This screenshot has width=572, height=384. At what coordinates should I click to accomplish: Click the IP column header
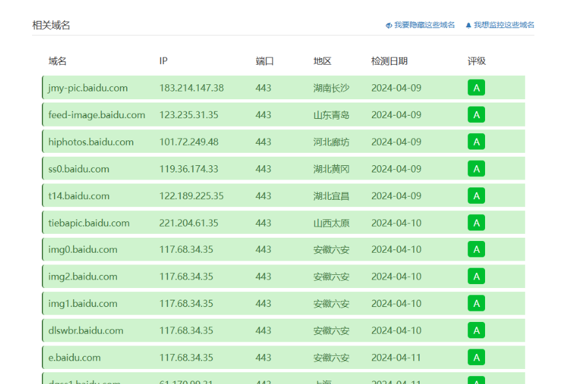[163, 61]
